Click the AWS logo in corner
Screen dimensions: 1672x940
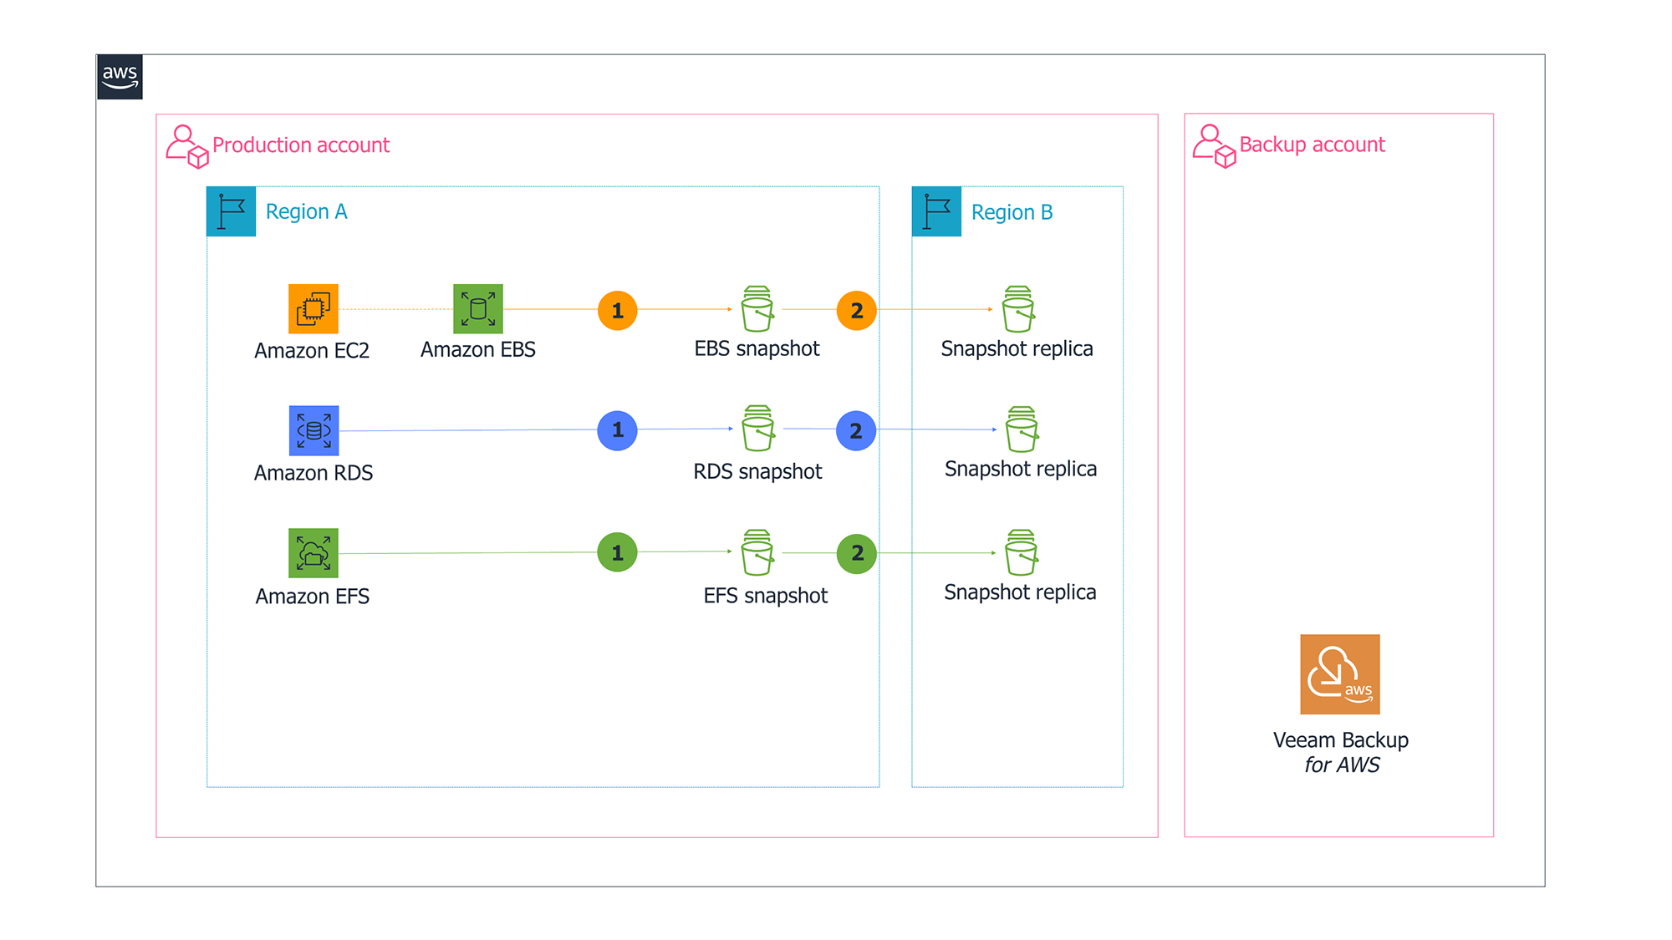[120, 77]
